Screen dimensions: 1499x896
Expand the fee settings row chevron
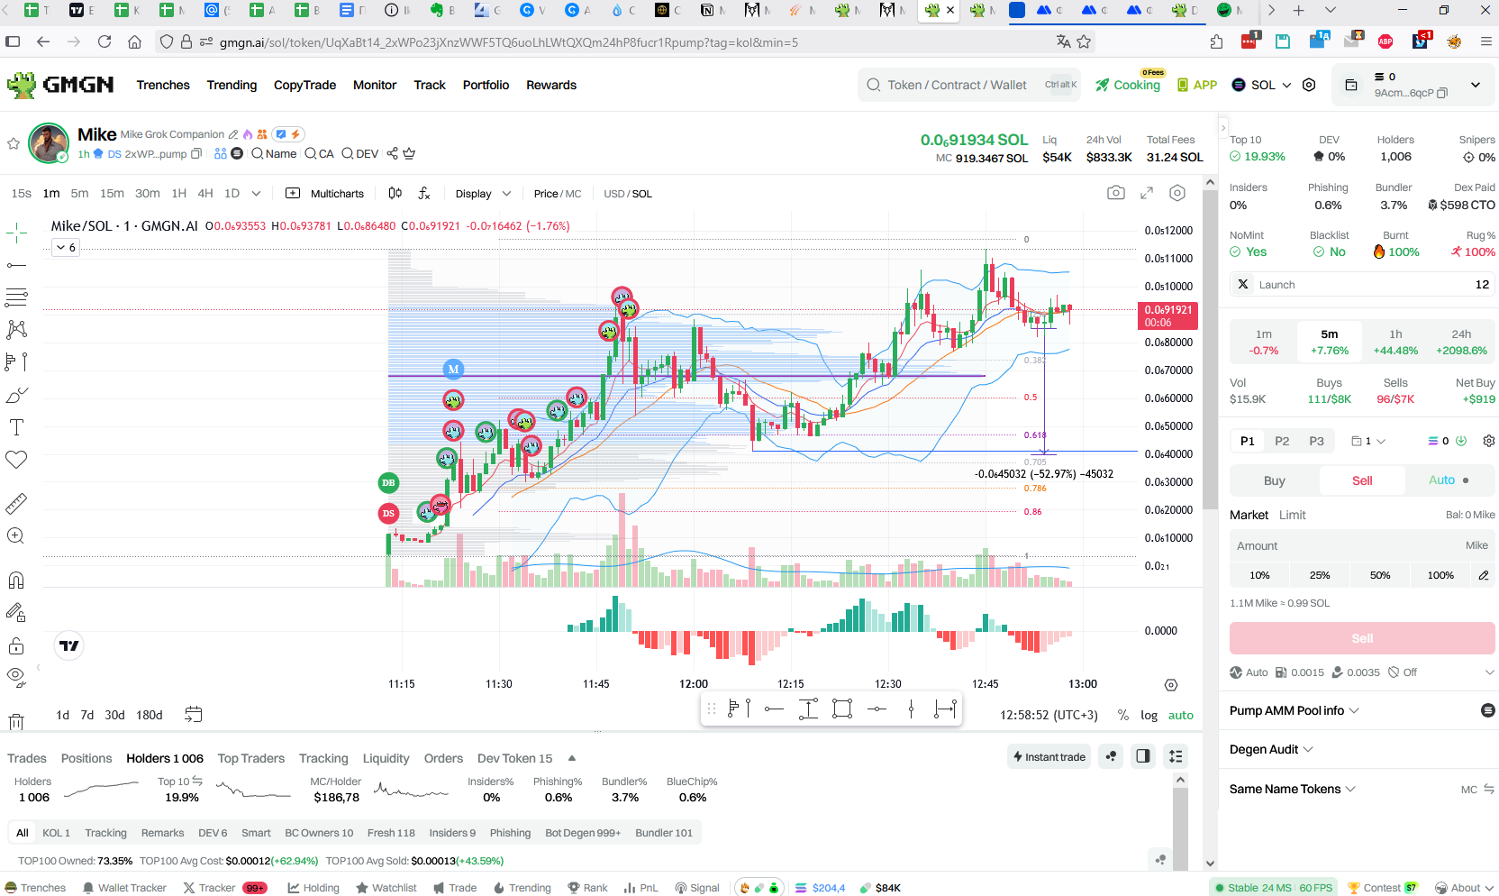pos(1489,672)
